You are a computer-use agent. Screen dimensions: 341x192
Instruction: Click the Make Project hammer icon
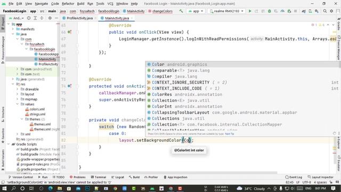click(x=181, y=11)
